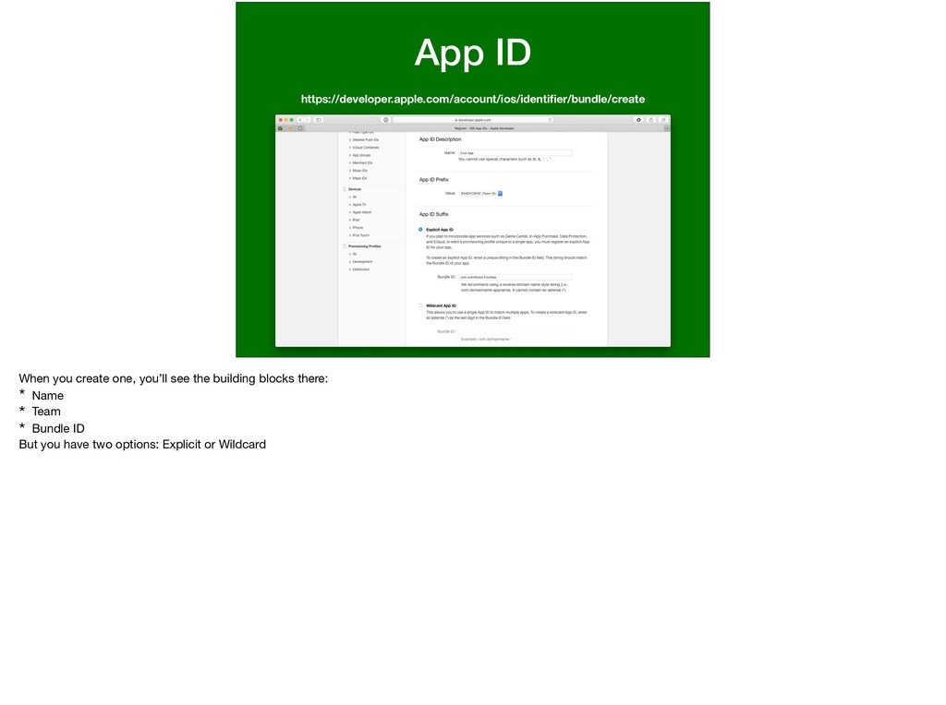Open iCloud Containers in sidebar

click(366, 148)
